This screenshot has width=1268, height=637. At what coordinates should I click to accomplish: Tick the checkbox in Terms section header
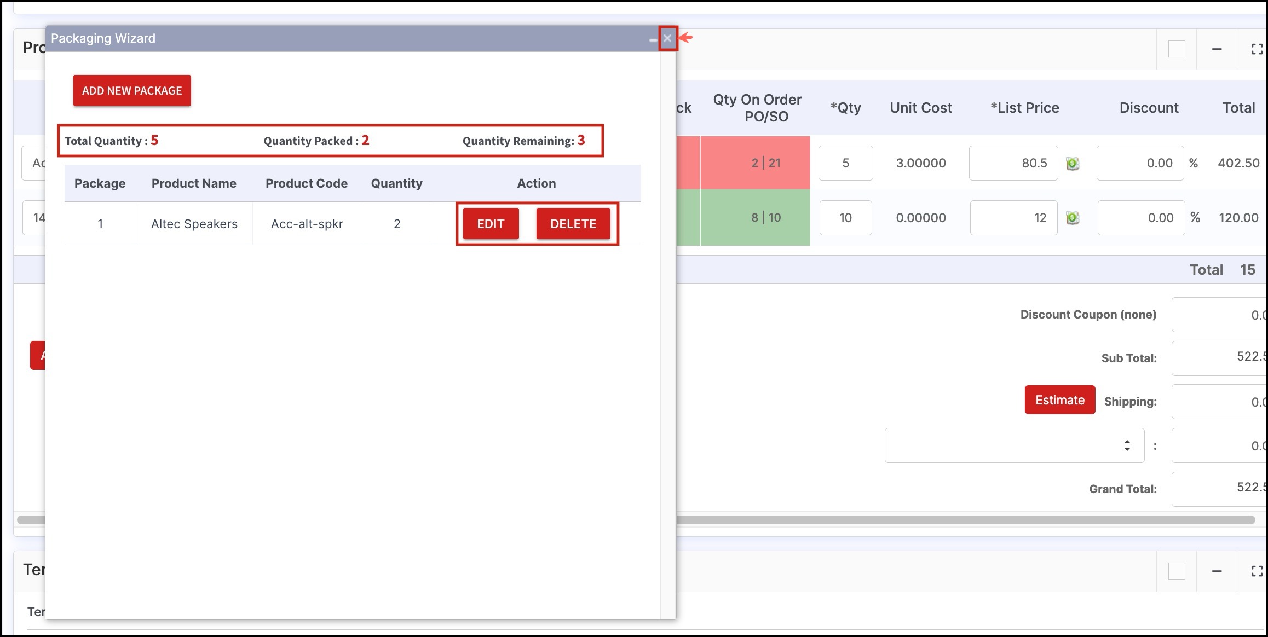pos(1177,571)
